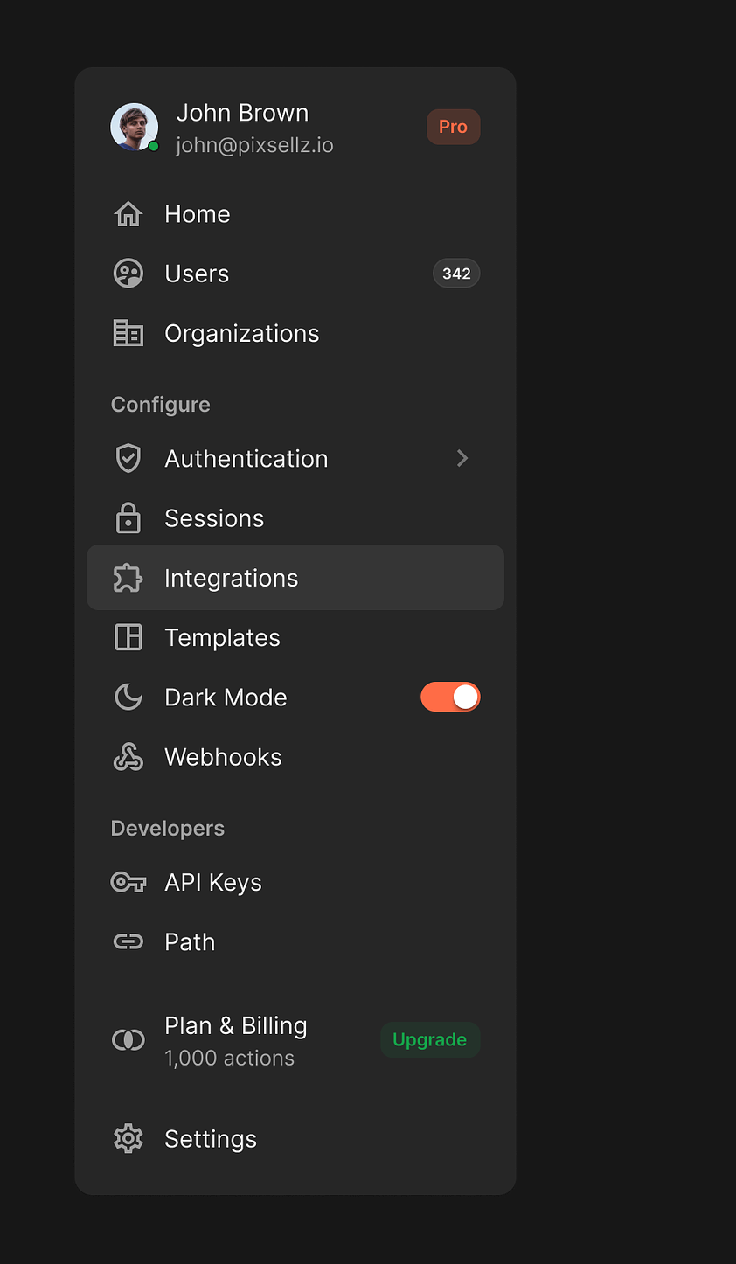Image resolution: width=736 pixels, height=1264 pixels.
Task: Turn off the Dark Mode switch
Action: point(450,698)
